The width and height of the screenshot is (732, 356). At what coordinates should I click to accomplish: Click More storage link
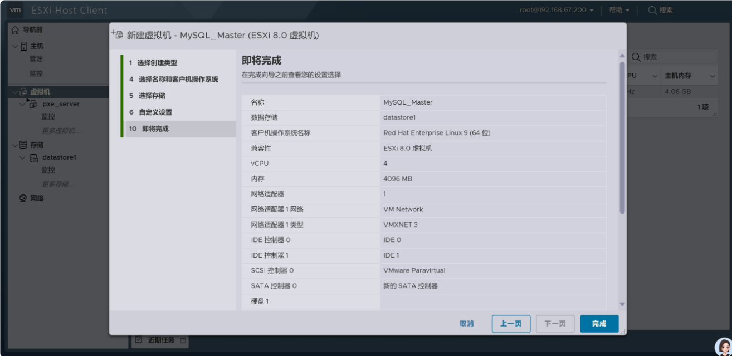coord(58,184)
